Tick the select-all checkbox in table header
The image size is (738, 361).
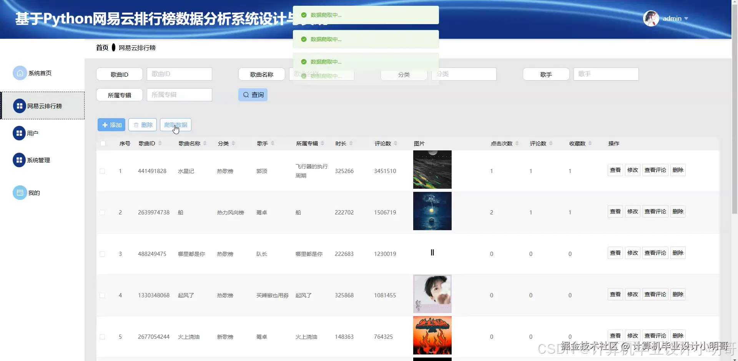click(x=103, y=143)
